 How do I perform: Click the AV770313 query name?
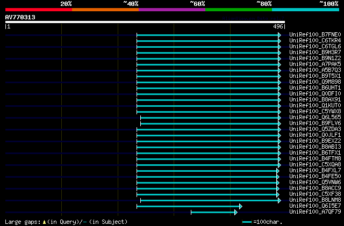[20, 17]
